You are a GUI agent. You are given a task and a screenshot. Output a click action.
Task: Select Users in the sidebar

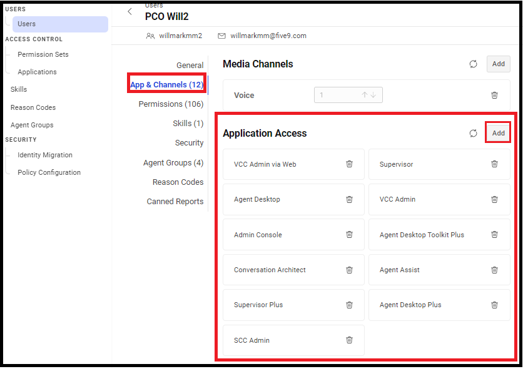pos(60,24)
